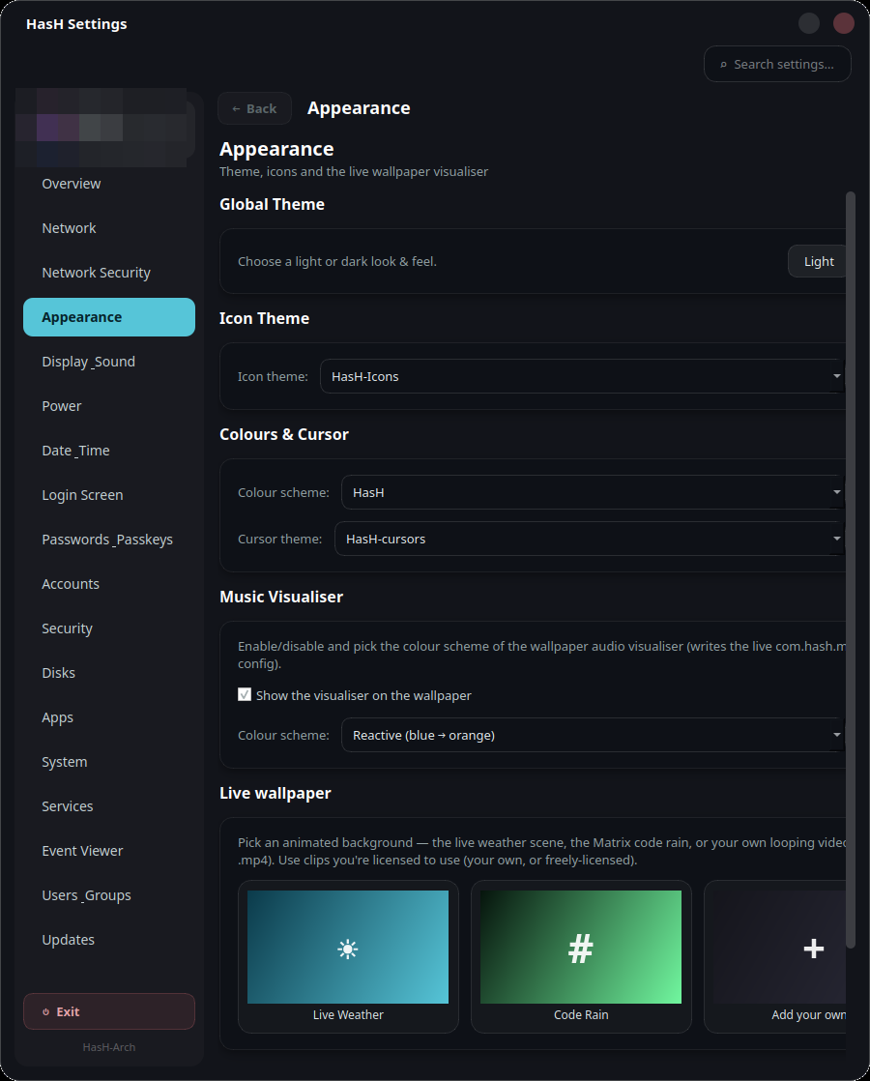
Task: Click the 'Cursor theme:' label
Action: pyautogui.click(x=280, y=540)
